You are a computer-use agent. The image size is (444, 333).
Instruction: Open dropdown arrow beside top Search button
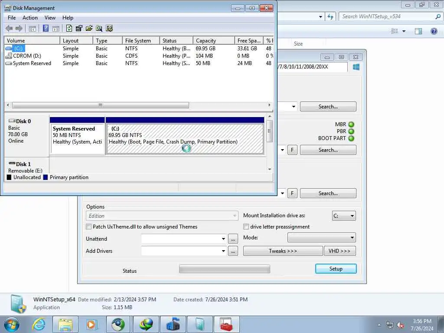[x=294, y=107]
